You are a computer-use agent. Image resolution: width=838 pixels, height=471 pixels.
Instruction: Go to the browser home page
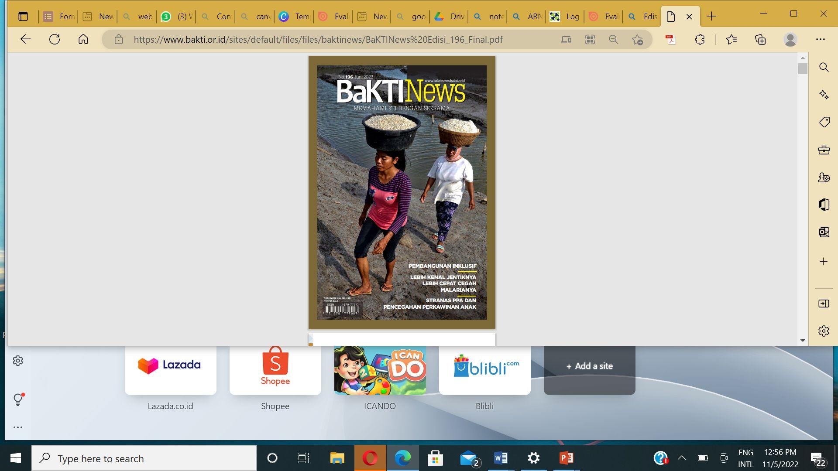83,39
